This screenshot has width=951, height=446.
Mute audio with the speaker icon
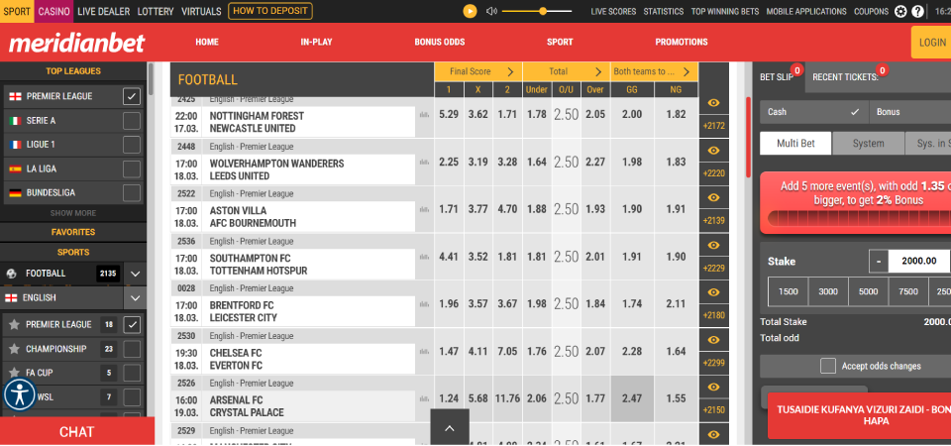pos(491,11)
